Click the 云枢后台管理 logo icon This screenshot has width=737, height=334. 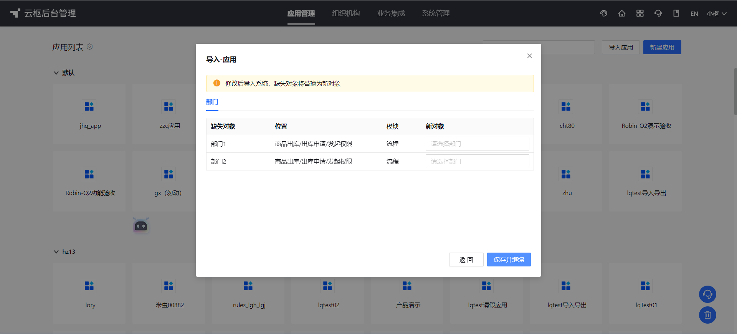(x=15, y=13)
